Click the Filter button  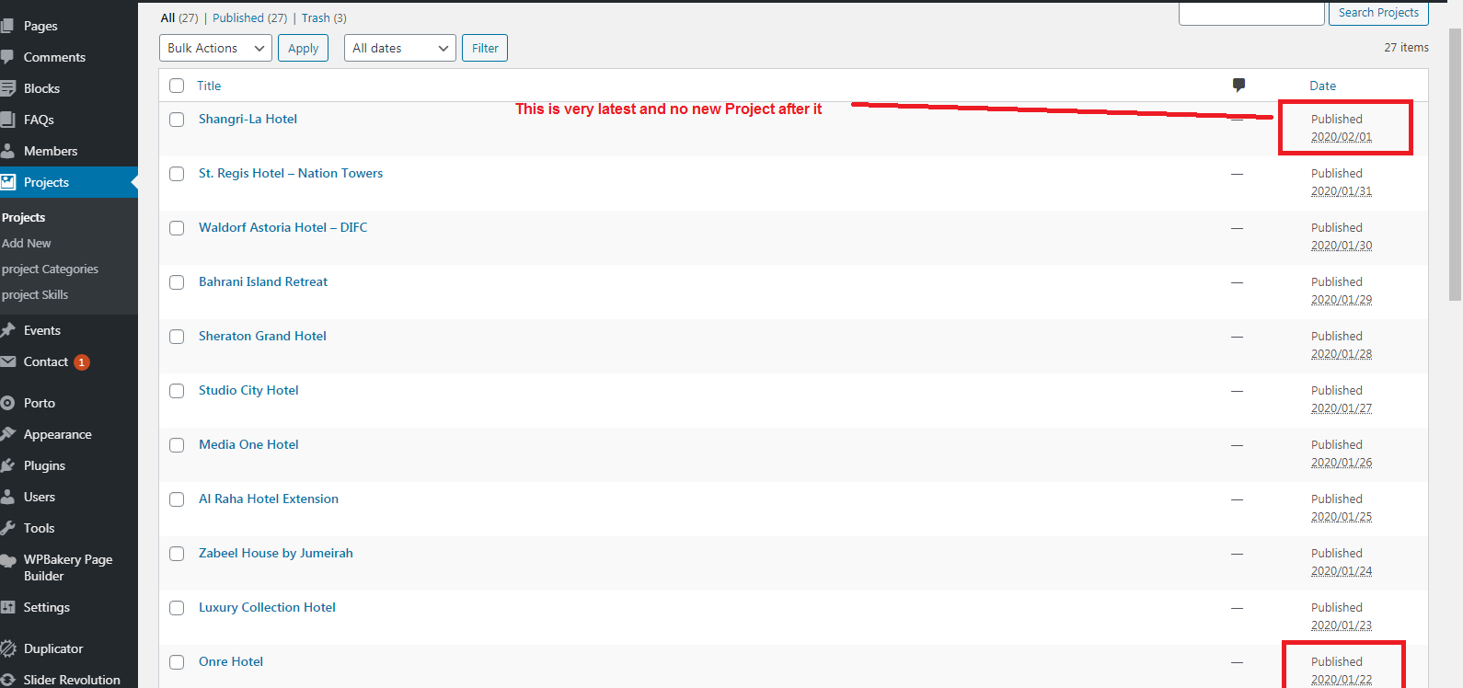pyautogui.click(x=485, y=48)
